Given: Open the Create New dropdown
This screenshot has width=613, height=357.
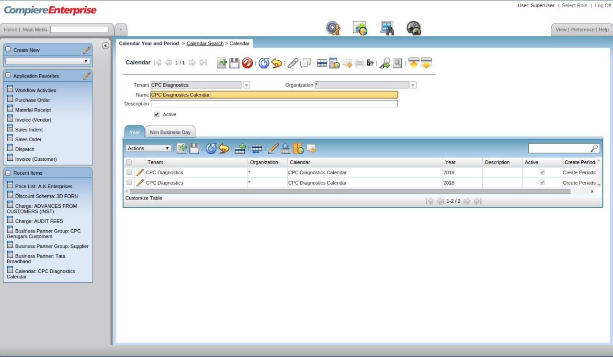Looking at the screenshot, I should pyautogui.click(x=47, y=61).
